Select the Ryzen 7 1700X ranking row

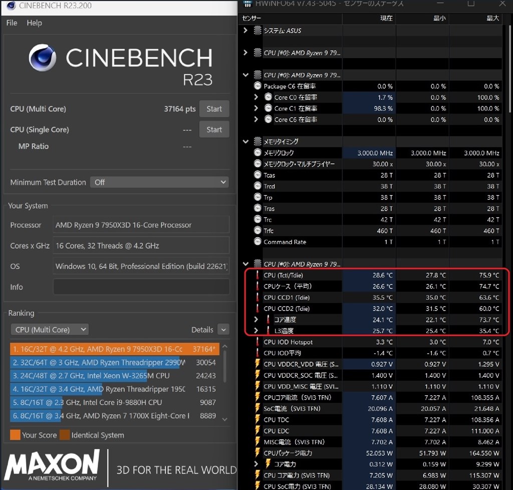[115, 416]
